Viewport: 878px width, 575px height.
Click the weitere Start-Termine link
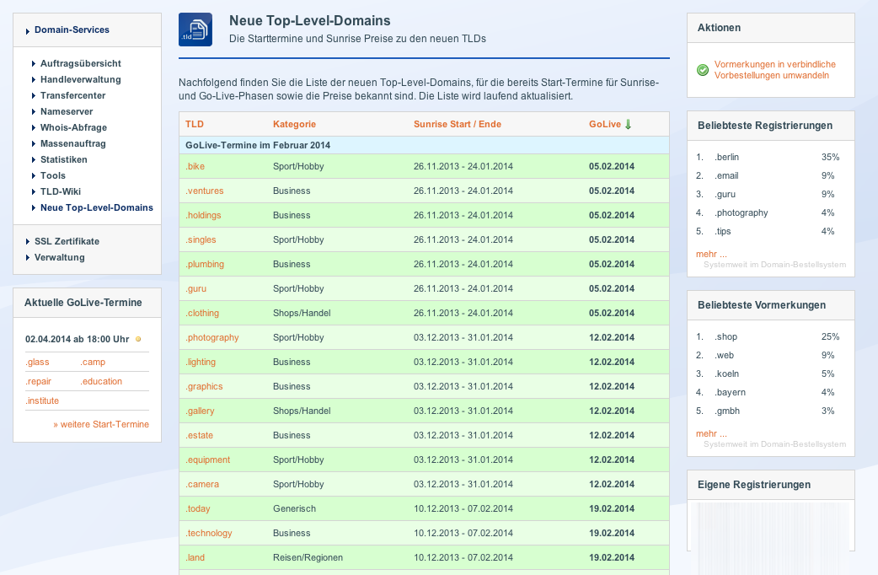point(100,425)
